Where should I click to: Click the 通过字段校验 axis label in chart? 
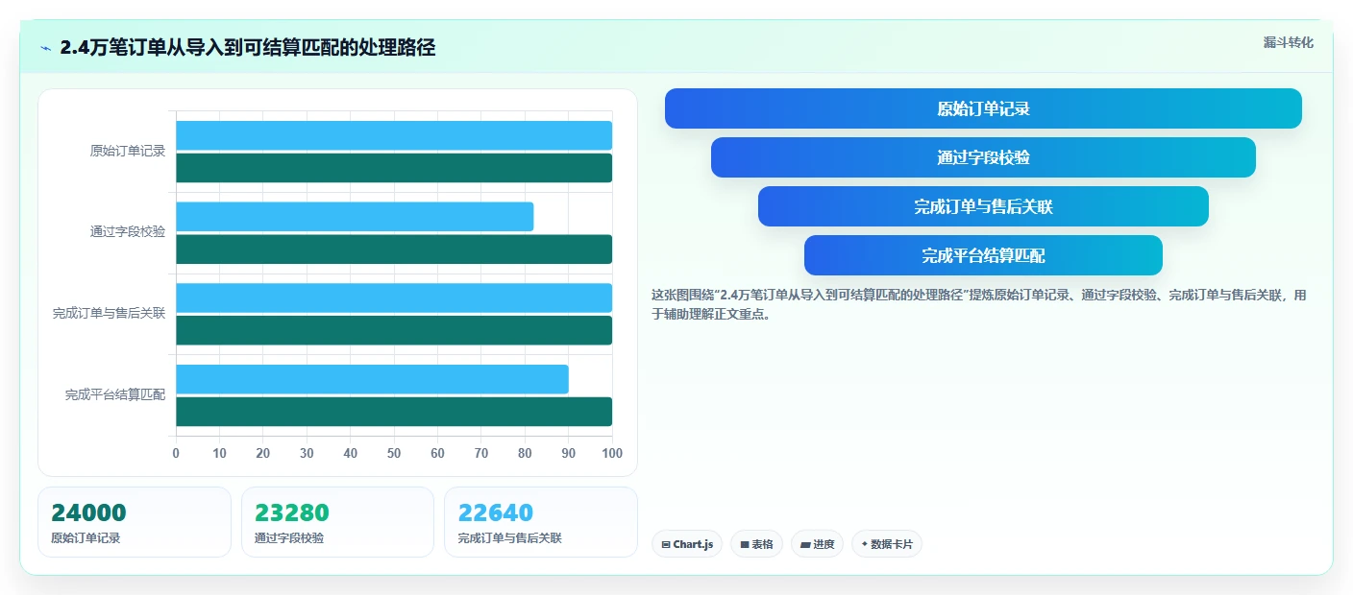(128, 231)
